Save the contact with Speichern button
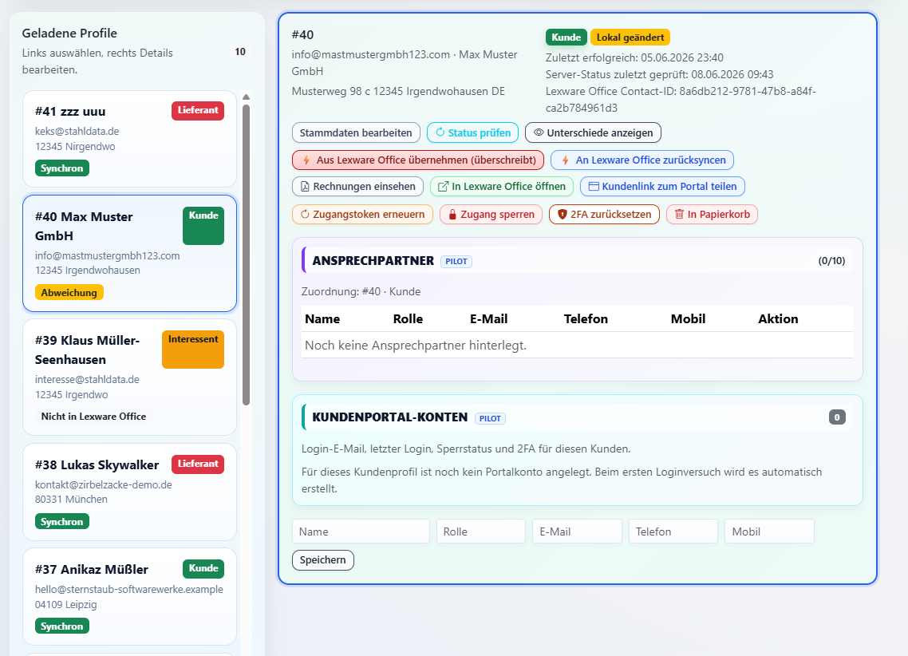Image resolution: width=908 pixels, height=656 pixels. tap(322, 560)
